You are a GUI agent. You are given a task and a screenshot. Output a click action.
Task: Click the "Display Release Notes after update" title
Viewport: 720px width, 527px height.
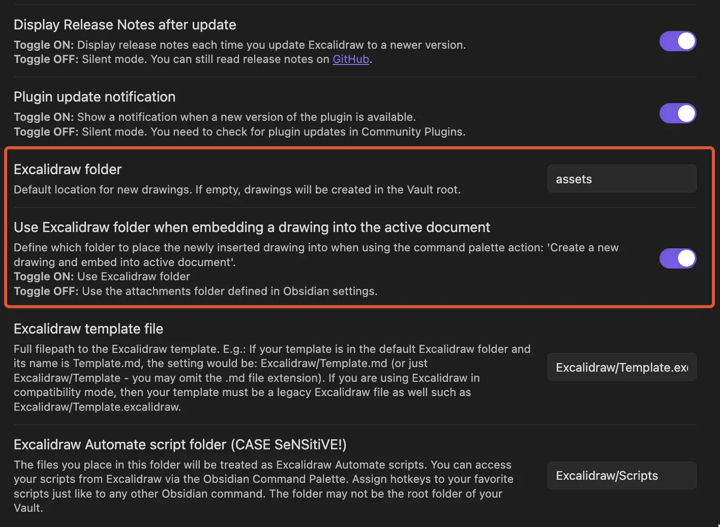tap(125, 24)
